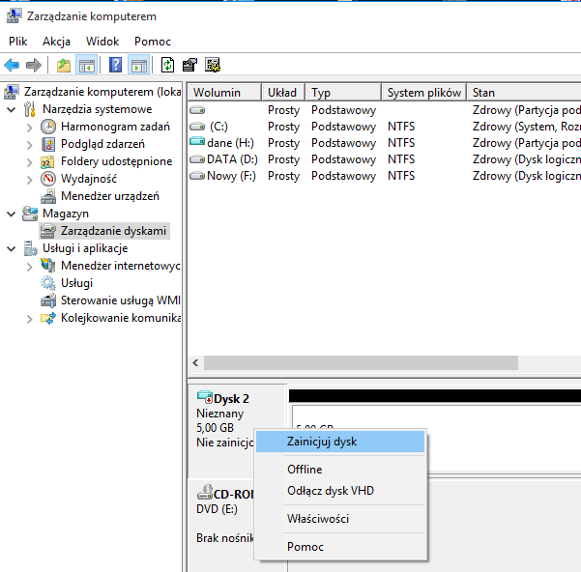Image resolution: width=581 pixels, height=572 pixels.
Task: Collapse the Usługi i aplikacje node
Action: coord(12,248)
